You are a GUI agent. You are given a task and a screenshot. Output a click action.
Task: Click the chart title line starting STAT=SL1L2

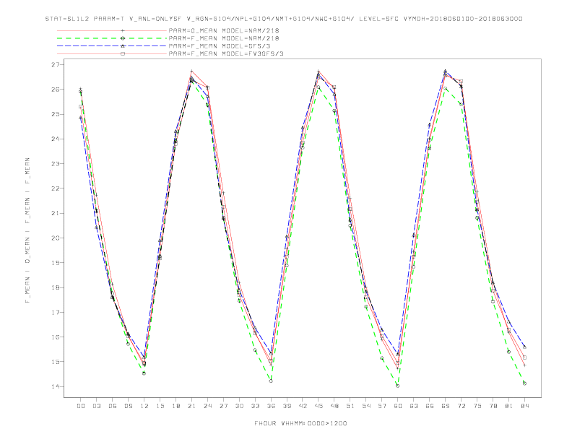pyautogui.click(x=284, y=19)
